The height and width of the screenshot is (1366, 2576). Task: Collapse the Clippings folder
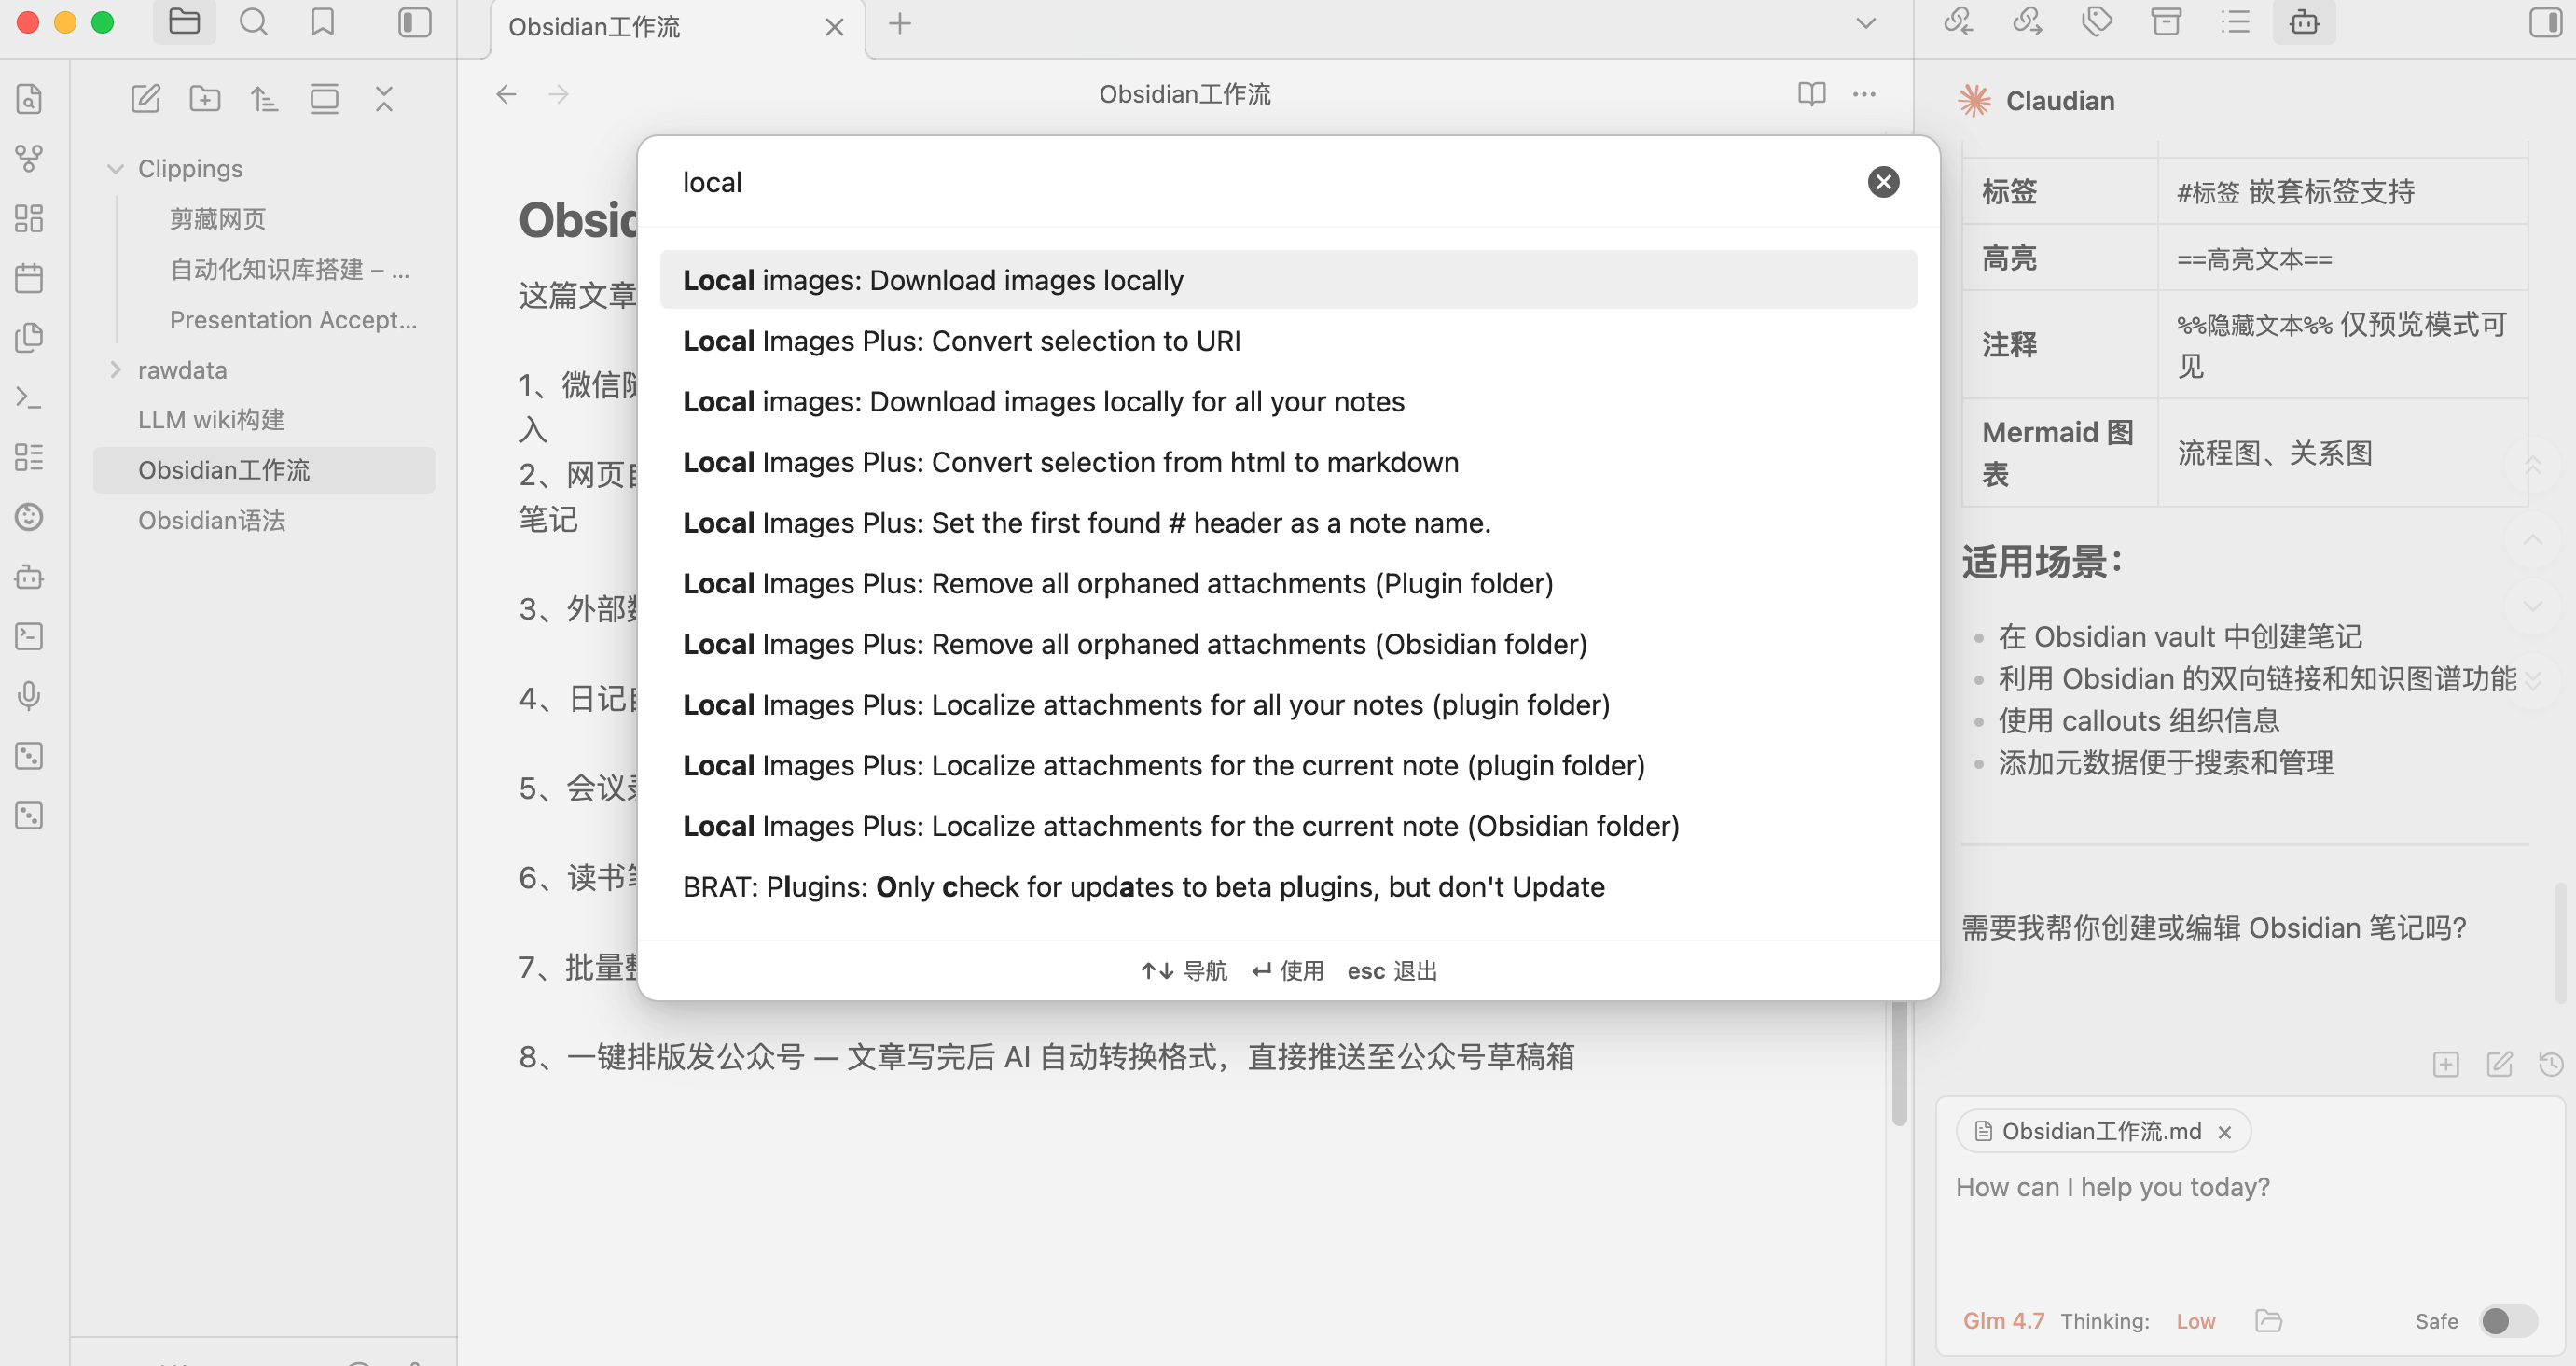[x=116, y=169]
